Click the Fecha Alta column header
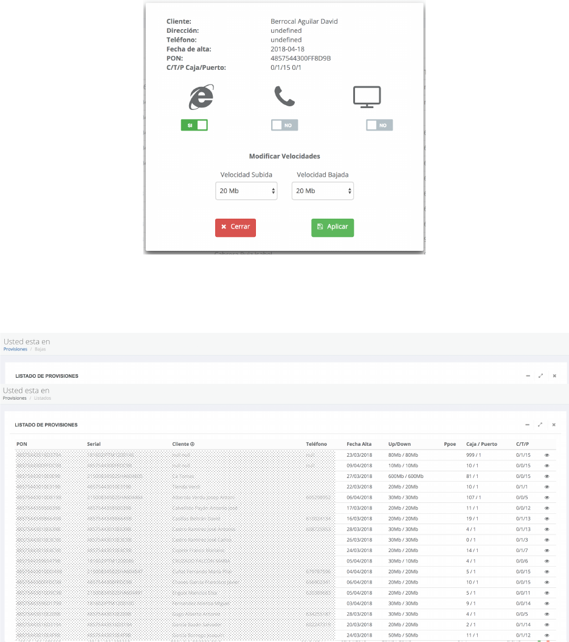Image resolution: width=569 pixels, height=642 pixels. tap(359, 444)
